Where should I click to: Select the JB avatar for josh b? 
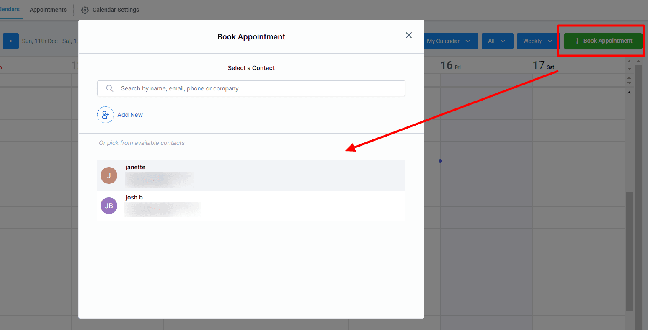[109, 206]
